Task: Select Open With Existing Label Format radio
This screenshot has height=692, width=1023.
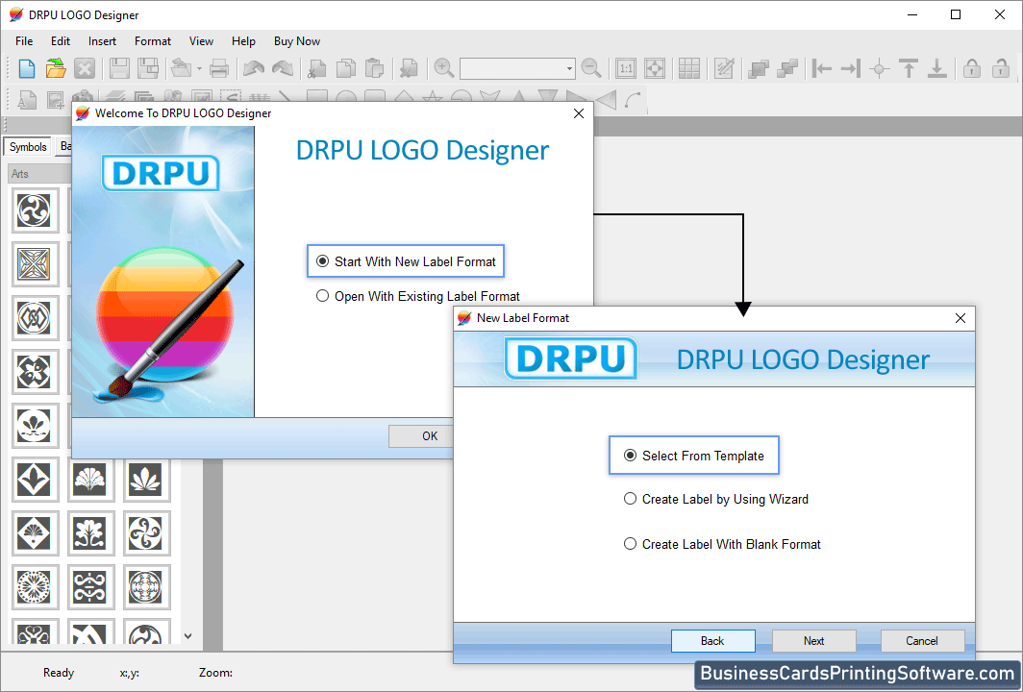Action: coord(322,296)
